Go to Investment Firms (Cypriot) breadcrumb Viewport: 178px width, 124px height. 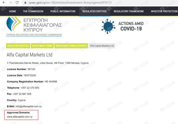pyautogui.click(x=71, y=46)
